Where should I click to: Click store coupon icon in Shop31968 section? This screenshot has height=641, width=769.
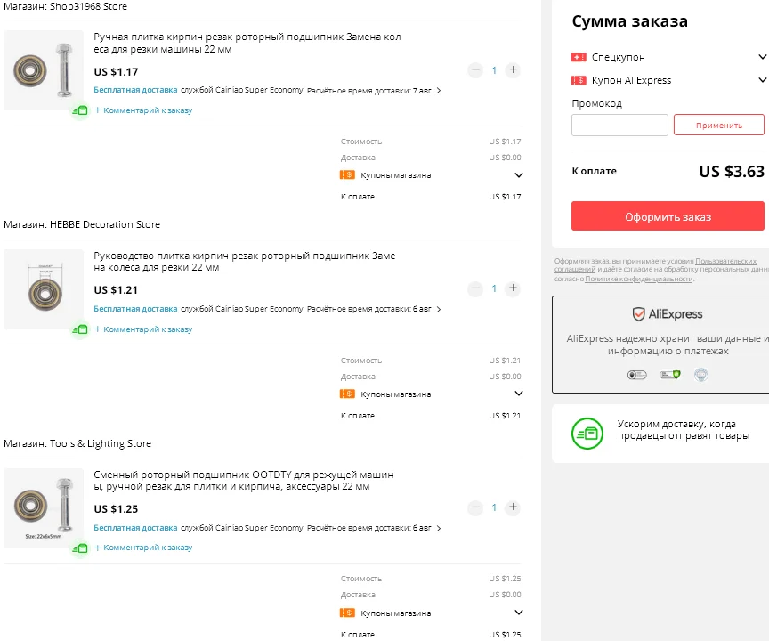[347, 175]
